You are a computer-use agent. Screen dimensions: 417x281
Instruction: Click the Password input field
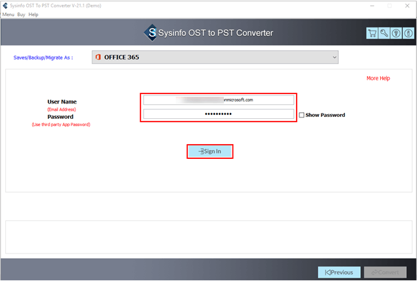[x=219, y=114]
